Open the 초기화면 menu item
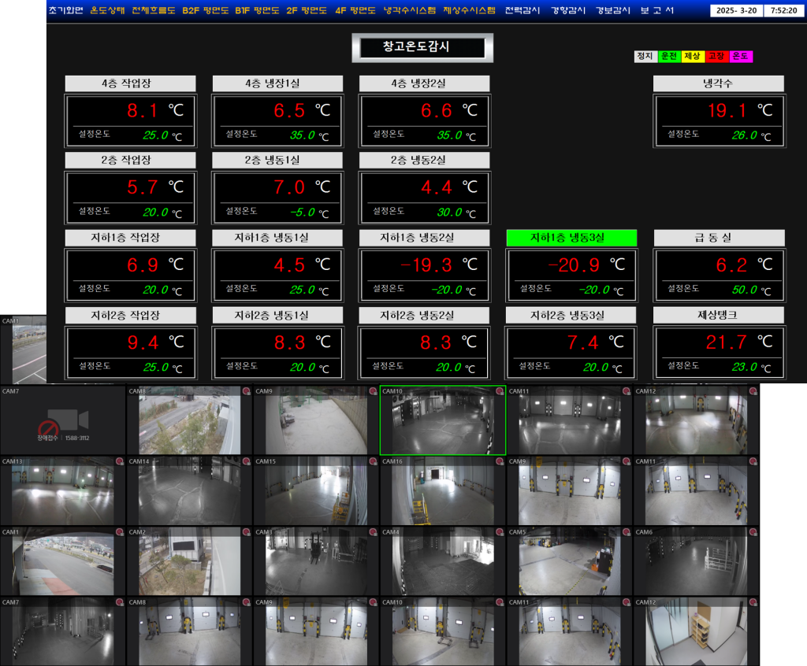Viewport: 807px width, 666px height. tap(64, 11)
